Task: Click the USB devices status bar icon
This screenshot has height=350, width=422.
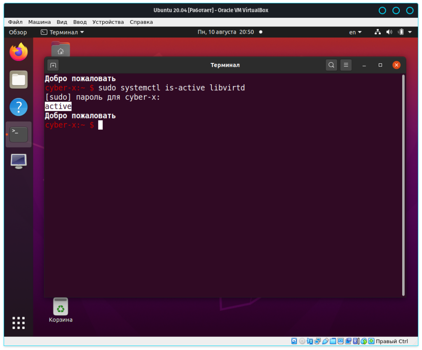Action: 326,341
